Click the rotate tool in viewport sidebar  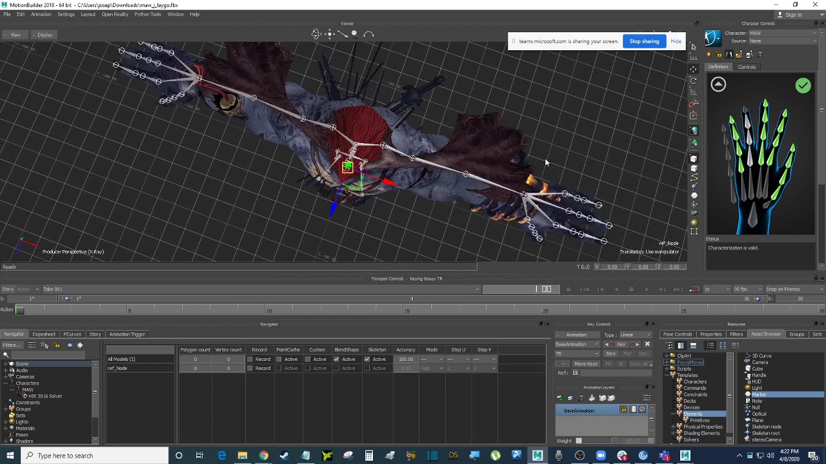tap(694, 81)
